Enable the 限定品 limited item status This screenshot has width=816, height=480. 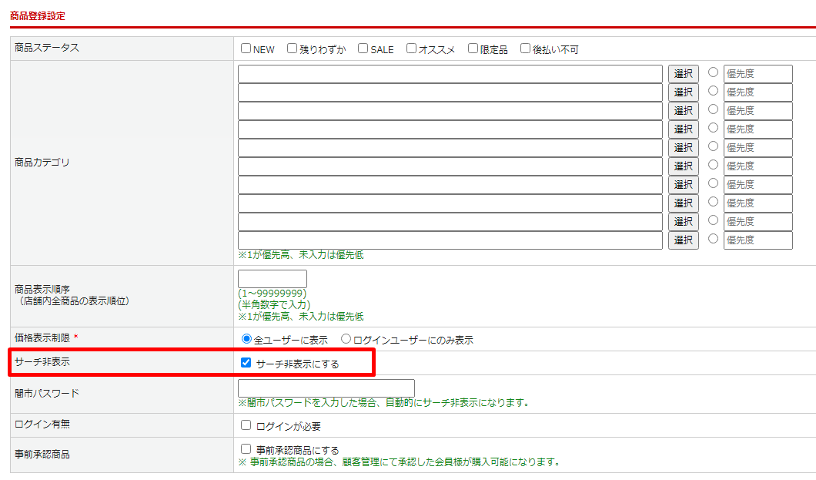pos(472,48)
